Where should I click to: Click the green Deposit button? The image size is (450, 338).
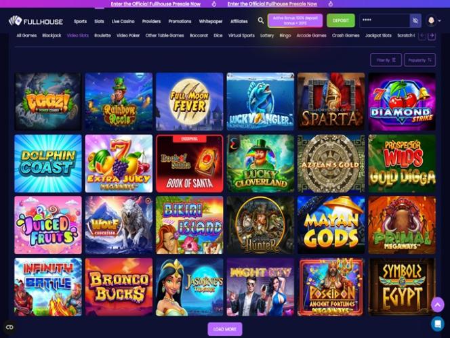tap(341, 20)
